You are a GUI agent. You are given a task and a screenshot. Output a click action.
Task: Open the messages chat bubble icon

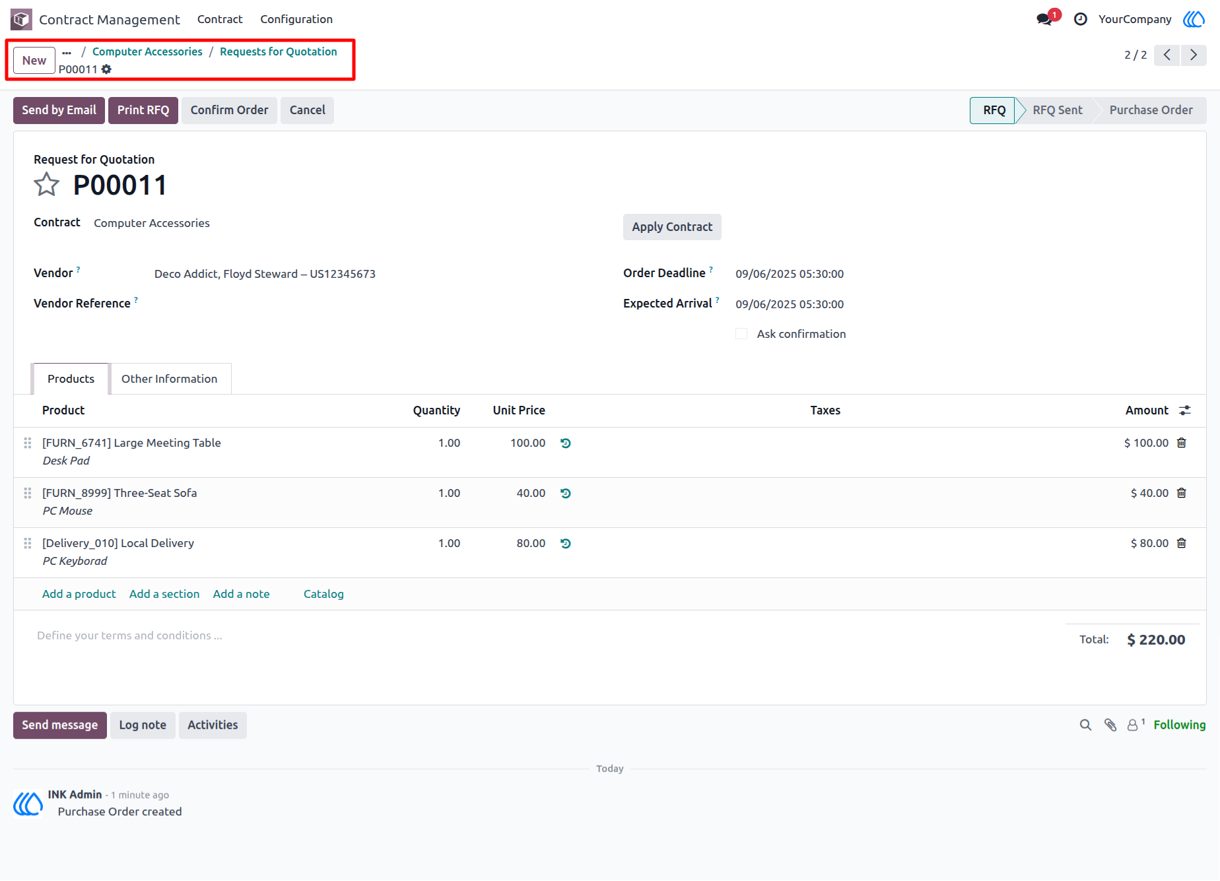(1044, 19)
